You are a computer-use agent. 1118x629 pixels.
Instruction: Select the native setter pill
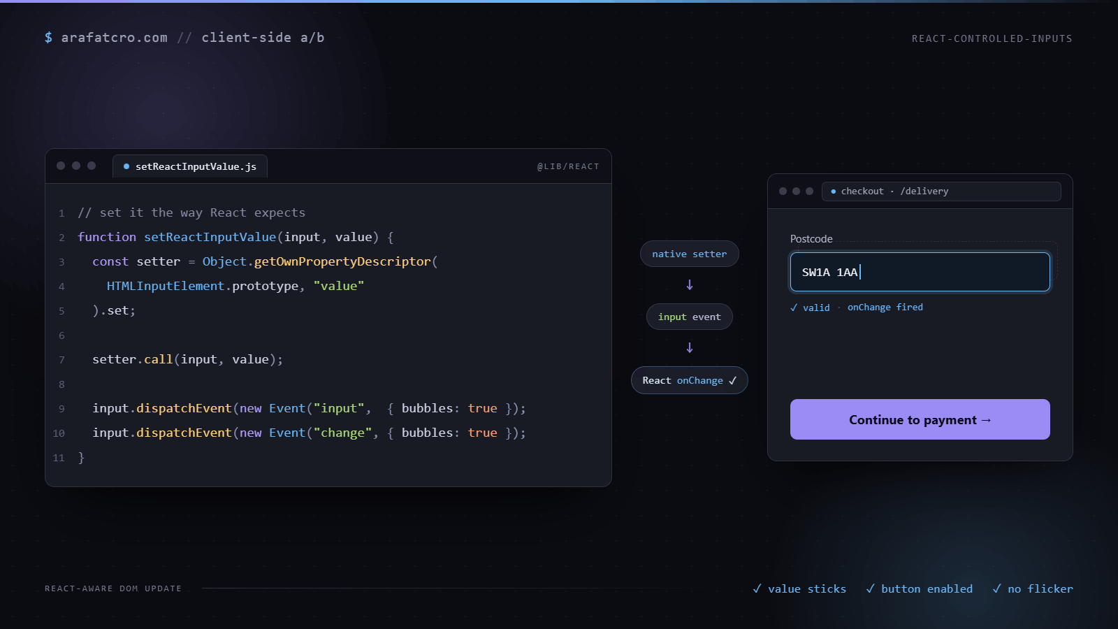(690, 254)
